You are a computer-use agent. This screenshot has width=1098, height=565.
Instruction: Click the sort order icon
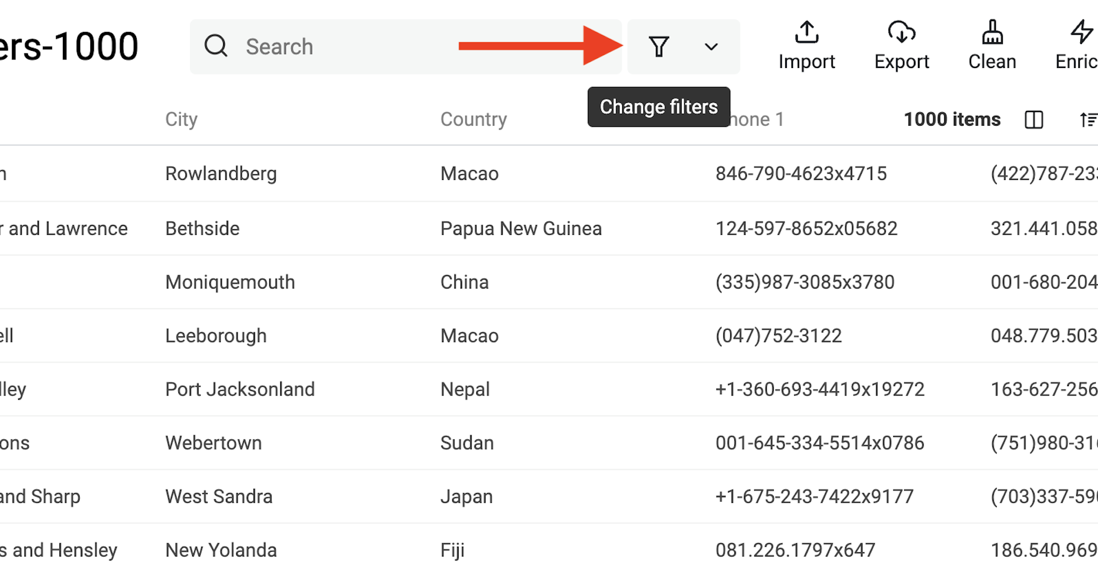[1089, 119]
